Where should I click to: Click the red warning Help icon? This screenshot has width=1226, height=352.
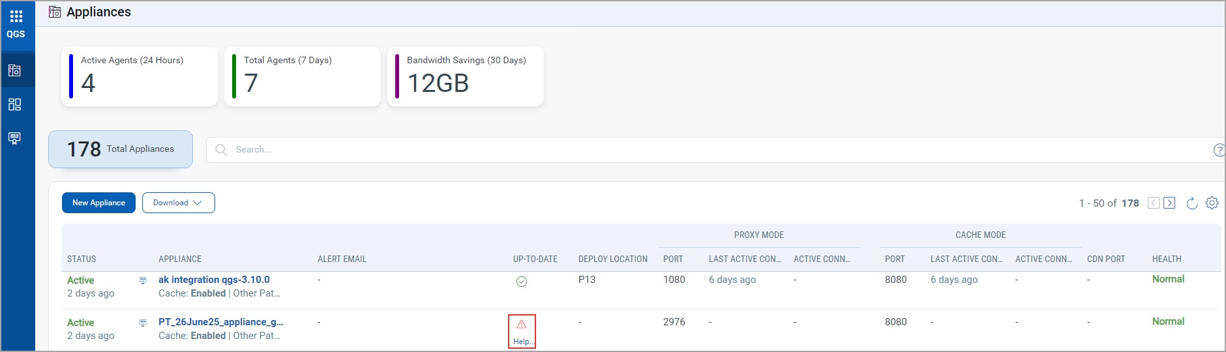[x=522, y=325]
